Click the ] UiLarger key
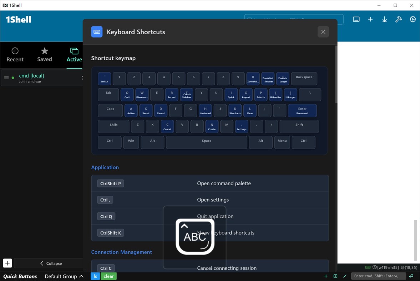The width and height of the screenshot is (420, 281). (x=290, y=95)
